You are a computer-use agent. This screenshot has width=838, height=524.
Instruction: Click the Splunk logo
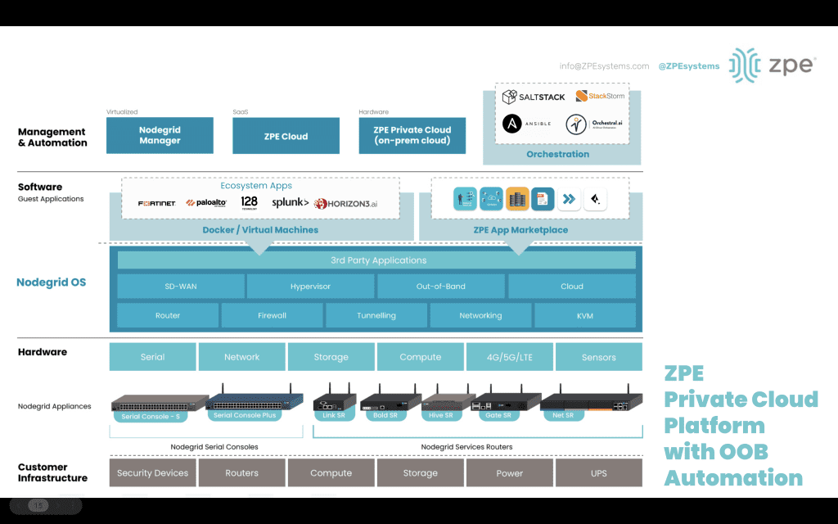pos(291,203)
